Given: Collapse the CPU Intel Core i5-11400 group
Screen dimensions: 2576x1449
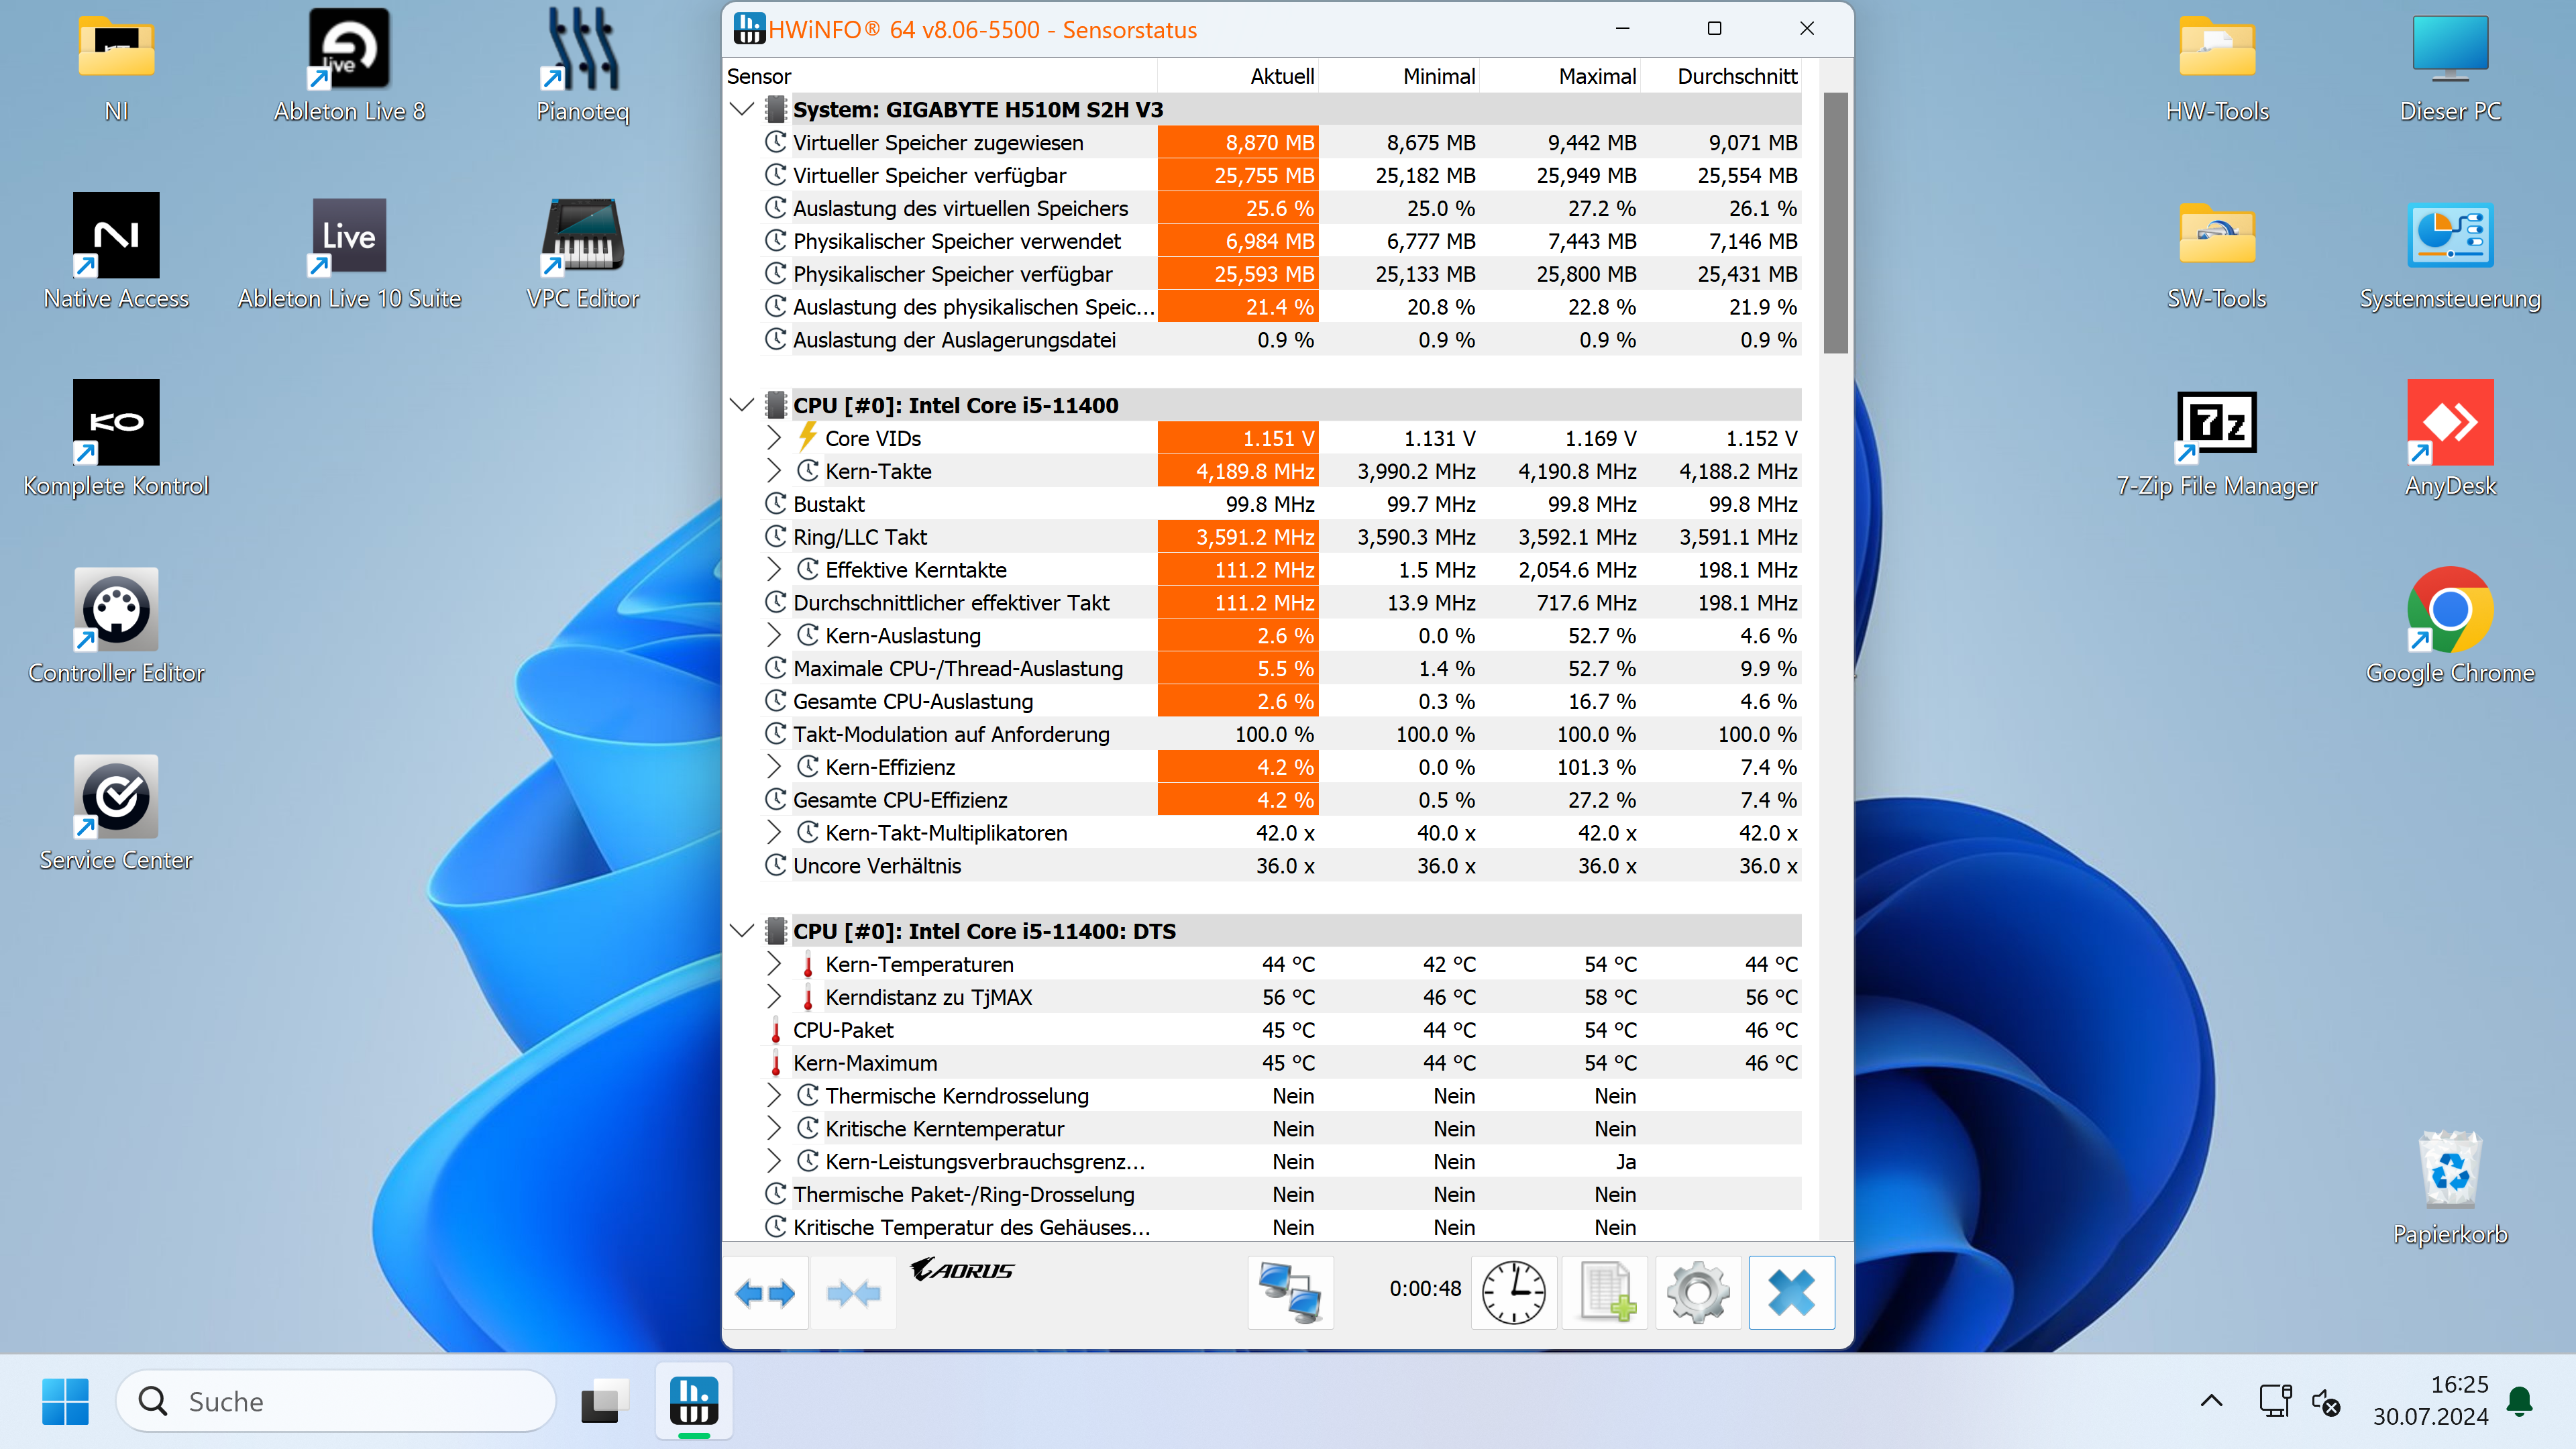Looking at the screenshot, I should pyautogui.click(x=742, y=405).
